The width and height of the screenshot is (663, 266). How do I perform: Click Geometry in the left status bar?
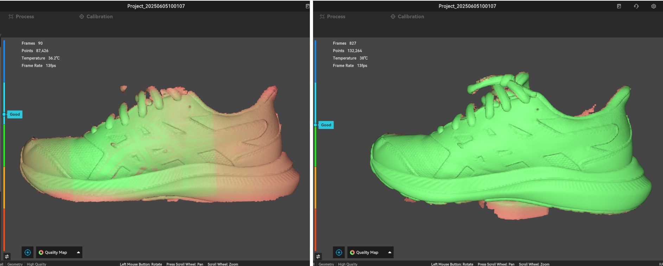[15, 264]
